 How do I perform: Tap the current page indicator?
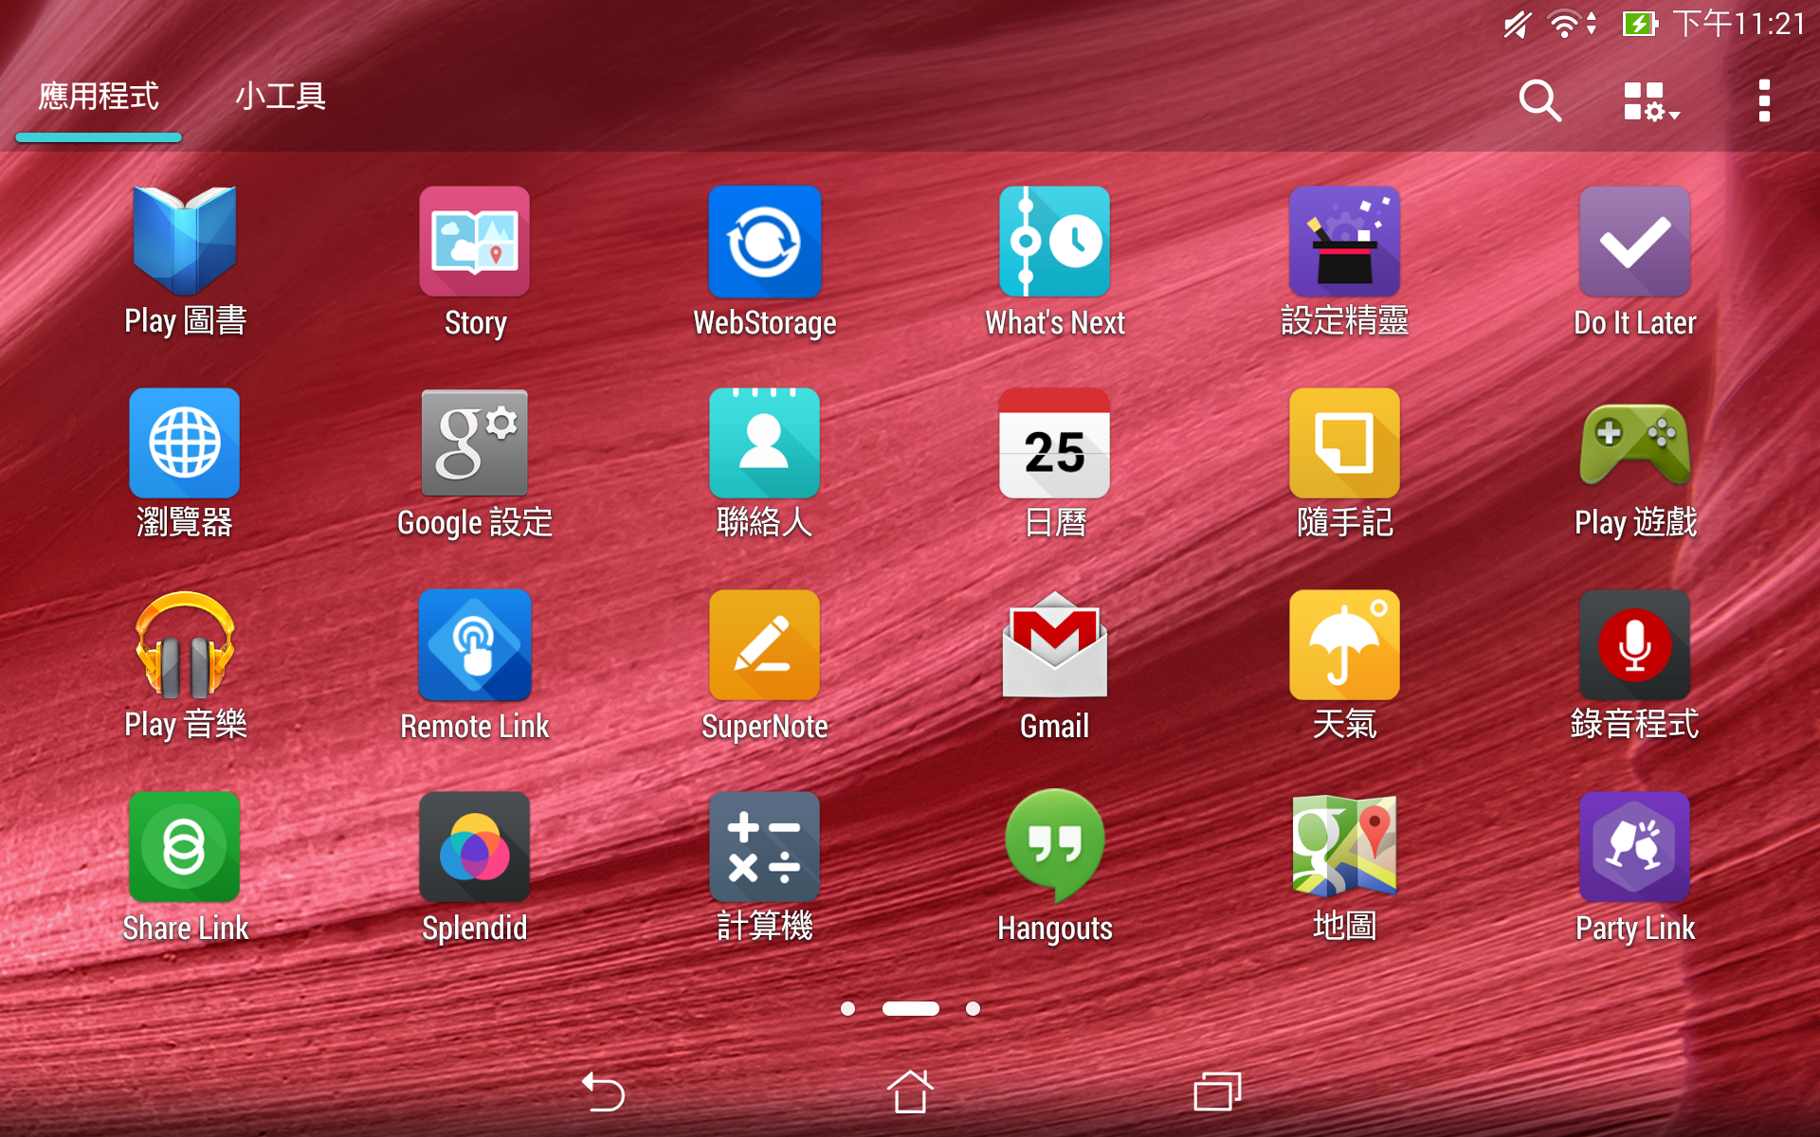[910, 1009]
